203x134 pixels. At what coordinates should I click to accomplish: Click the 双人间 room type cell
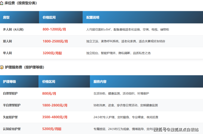(7, 41)
